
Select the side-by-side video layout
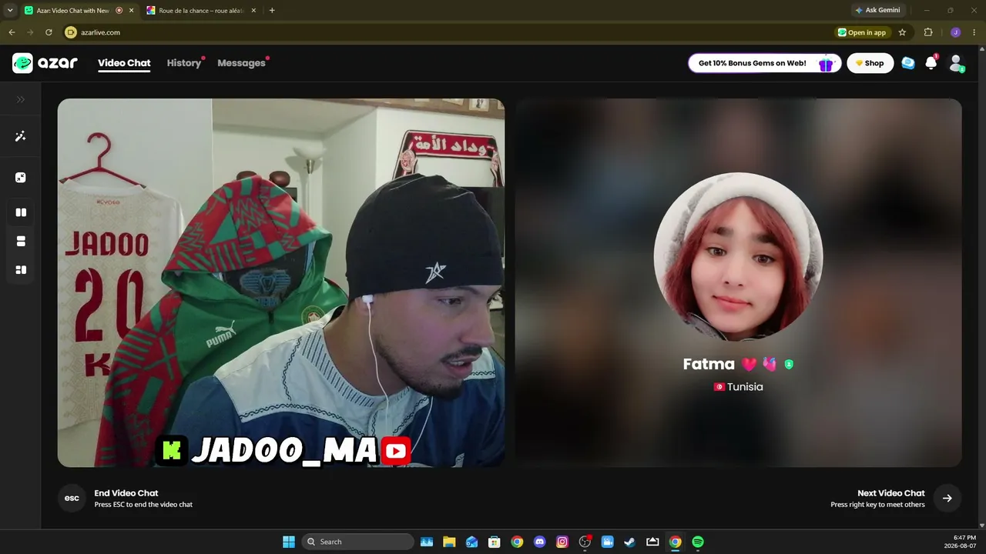coord(21,212)
